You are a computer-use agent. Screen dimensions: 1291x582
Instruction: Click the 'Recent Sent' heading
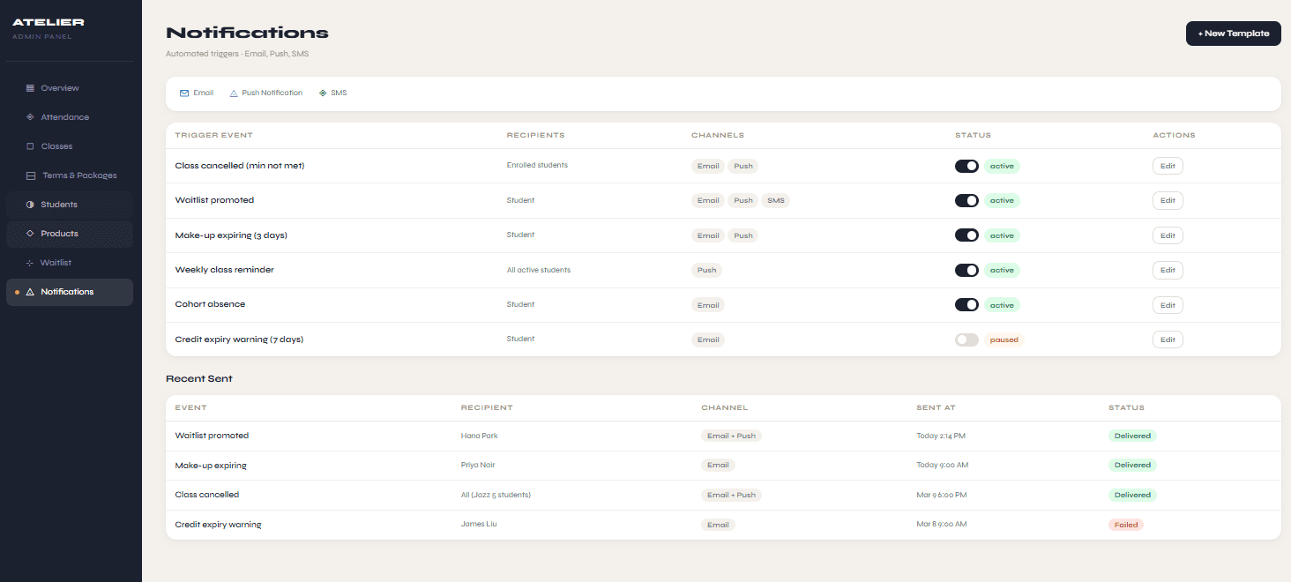[x=199, y=378]
